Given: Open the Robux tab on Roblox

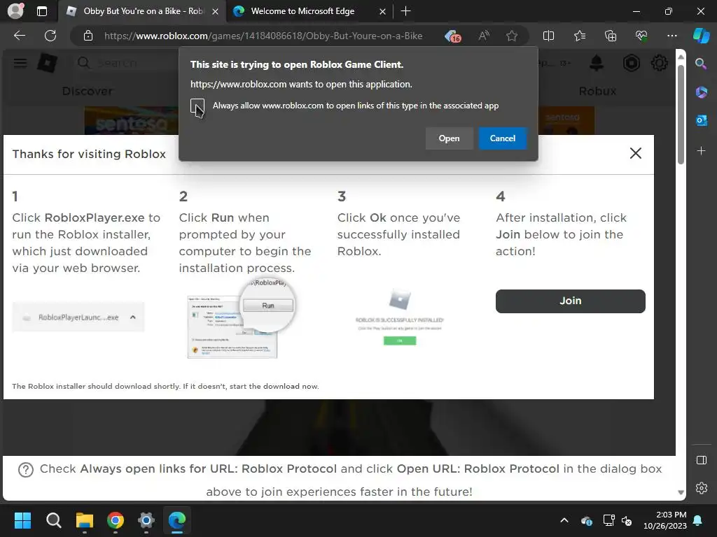Looking at the screenshot, I should (597, 92).
